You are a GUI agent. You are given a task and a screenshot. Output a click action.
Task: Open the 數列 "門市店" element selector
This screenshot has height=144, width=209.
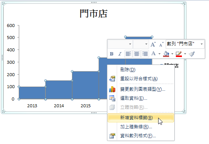click(185, 44)
